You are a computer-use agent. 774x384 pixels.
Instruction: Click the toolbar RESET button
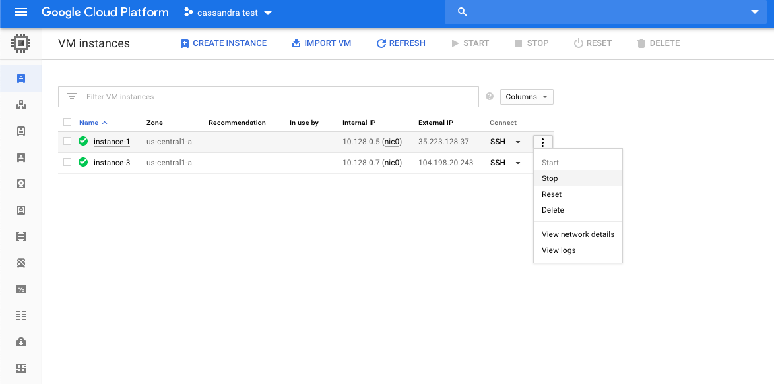click(593, 43)
